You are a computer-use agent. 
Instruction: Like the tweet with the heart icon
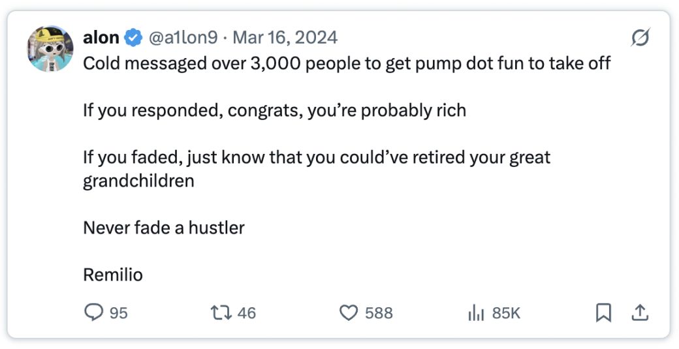[350, 313]
